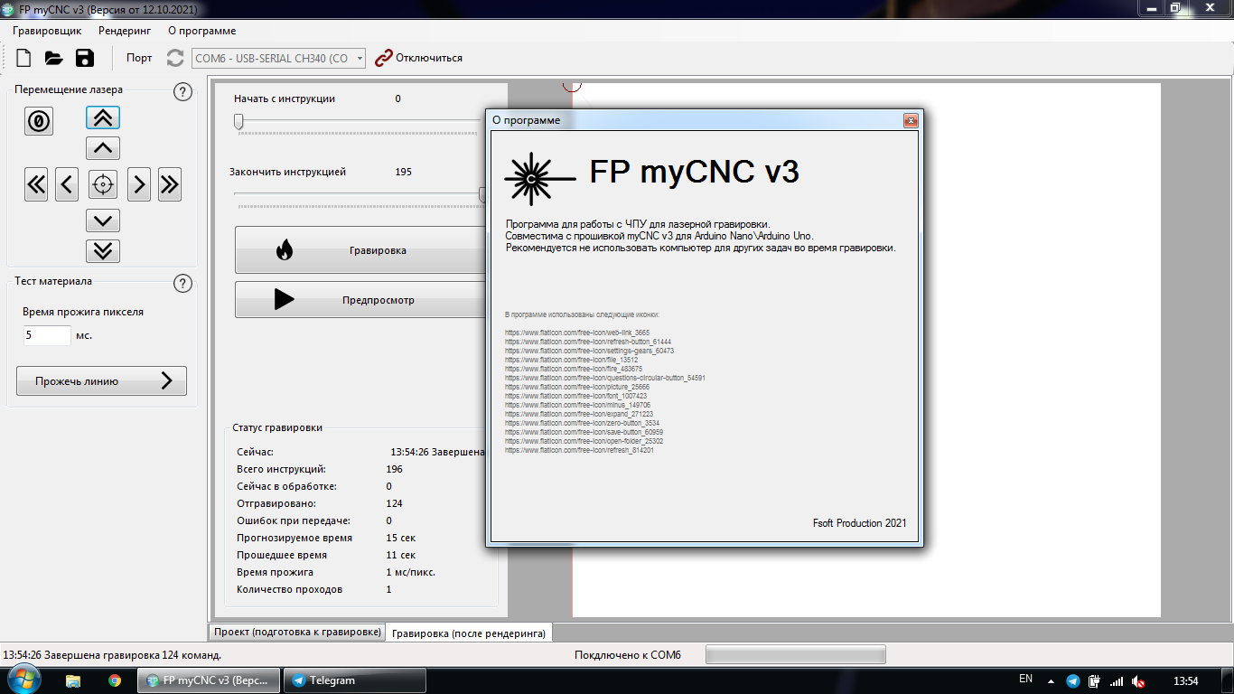Click the EN language indicator
Image resolution: width=1234 pixels, height=694 pixels.
pos(1025,679)
